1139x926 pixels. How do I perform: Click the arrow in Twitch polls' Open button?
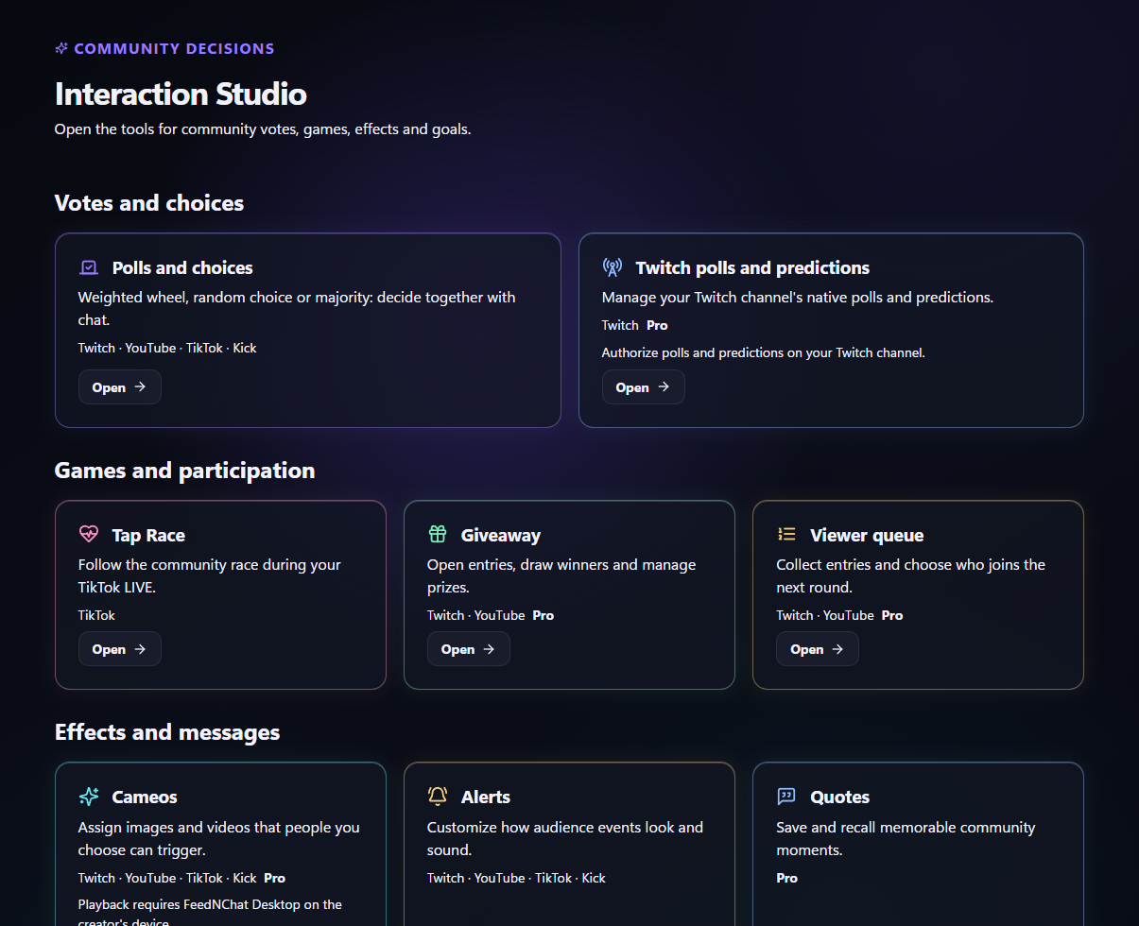tap(664, 387)
